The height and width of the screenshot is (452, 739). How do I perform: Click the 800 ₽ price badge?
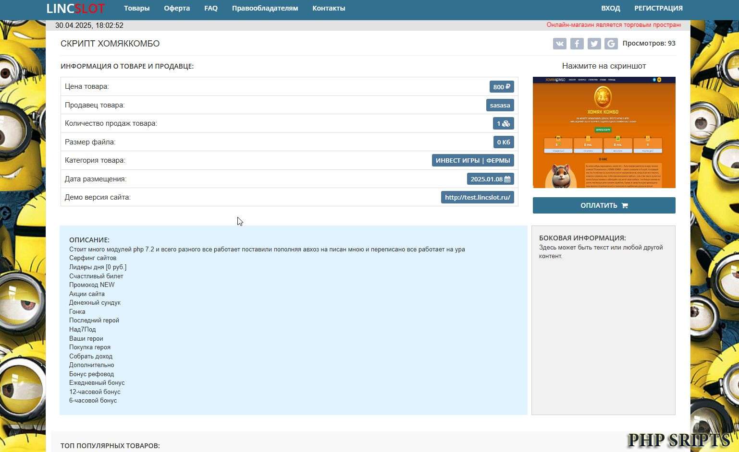click(501, 87)
